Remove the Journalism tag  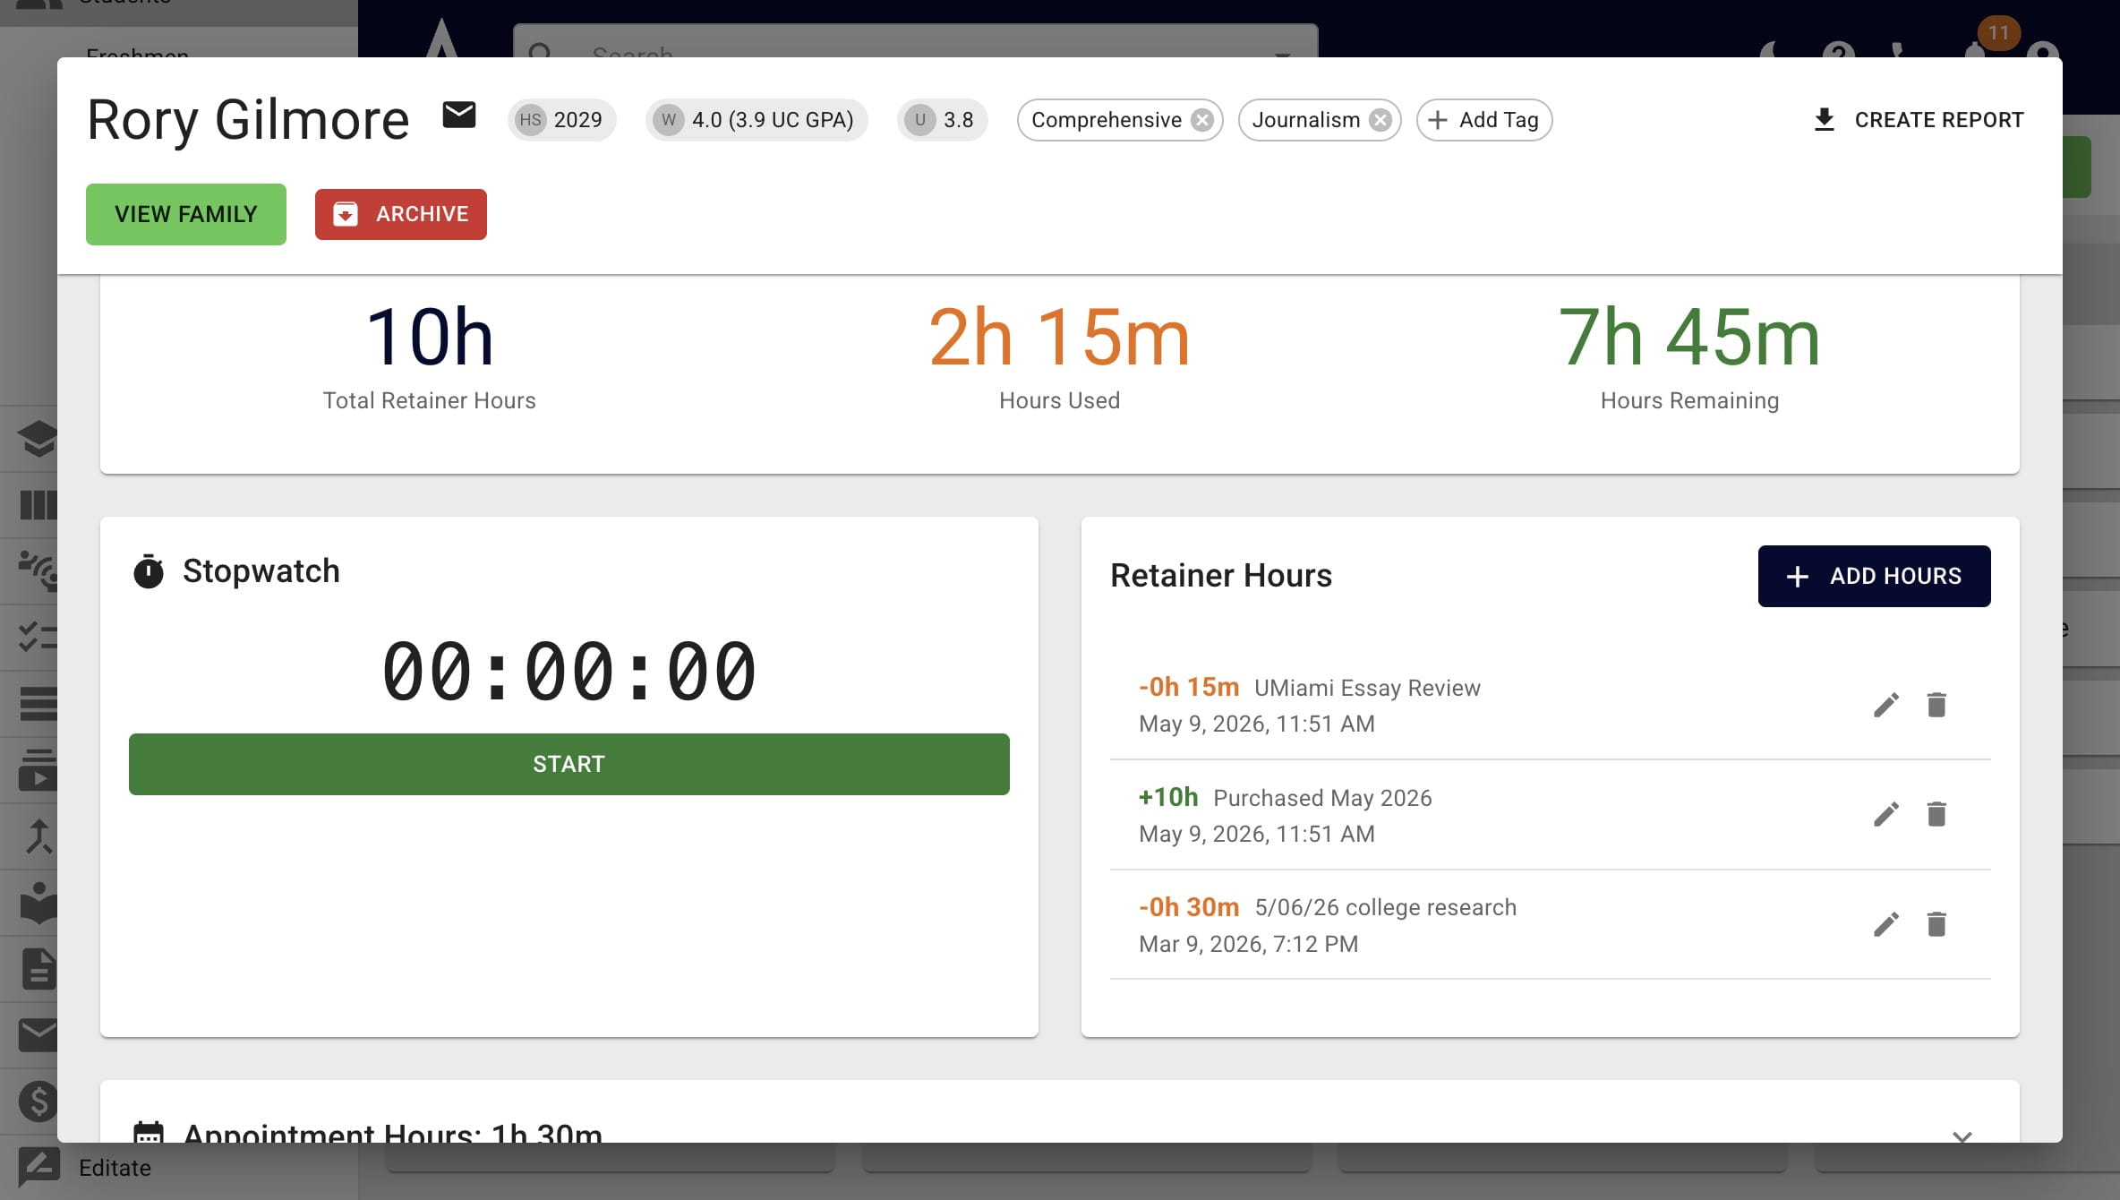pos(1381,120)
